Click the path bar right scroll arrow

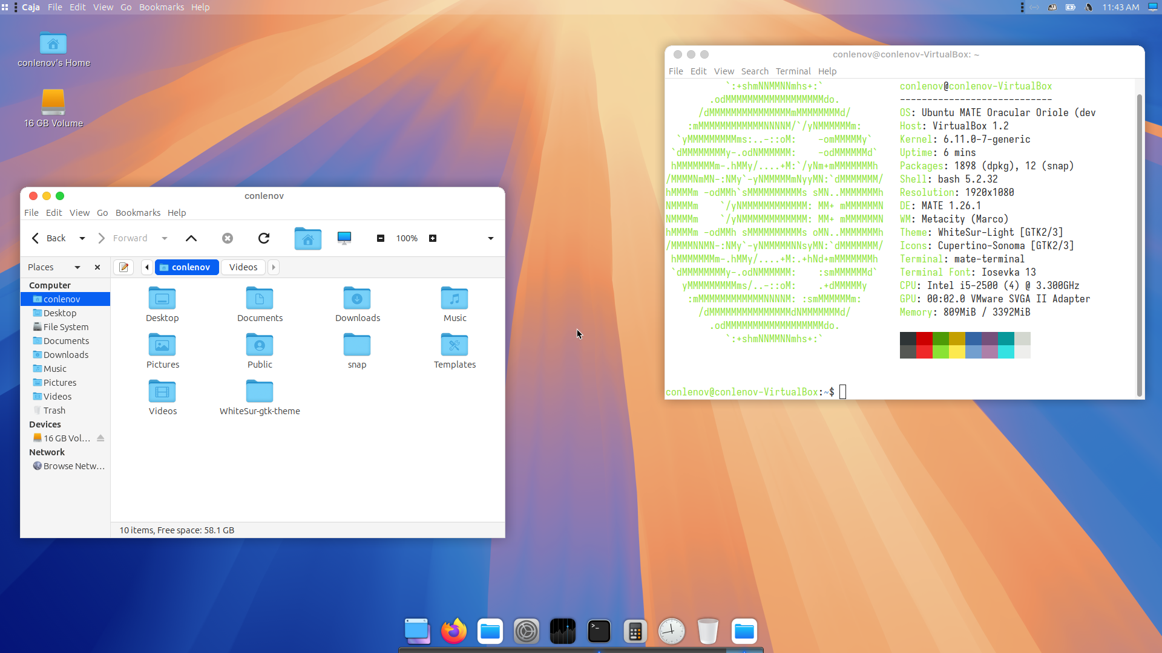(x=274, y=267)
